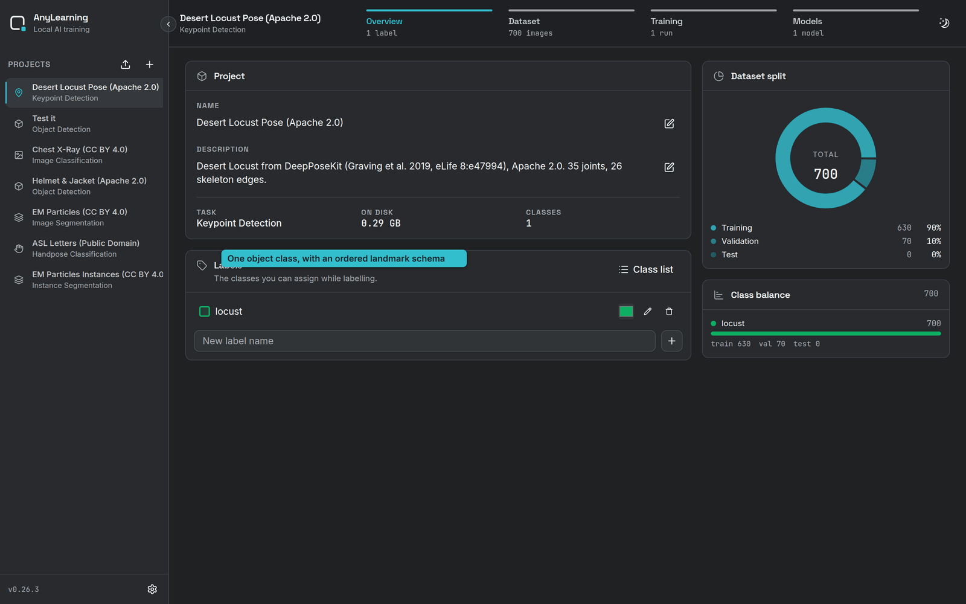Screen dimensions: 966x604
Task: Open Chest X-Ray (CC BY 4.0) project
Action: (85, 155)
